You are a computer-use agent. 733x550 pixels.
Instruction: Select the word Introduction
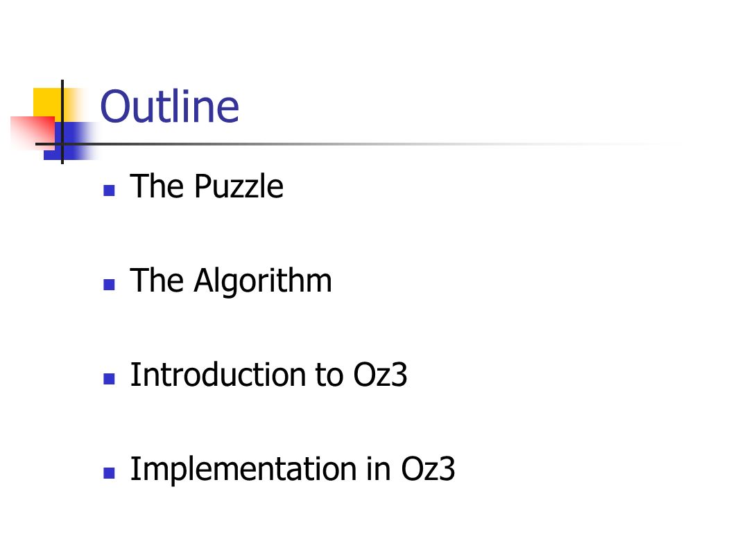tap(218, 375)
